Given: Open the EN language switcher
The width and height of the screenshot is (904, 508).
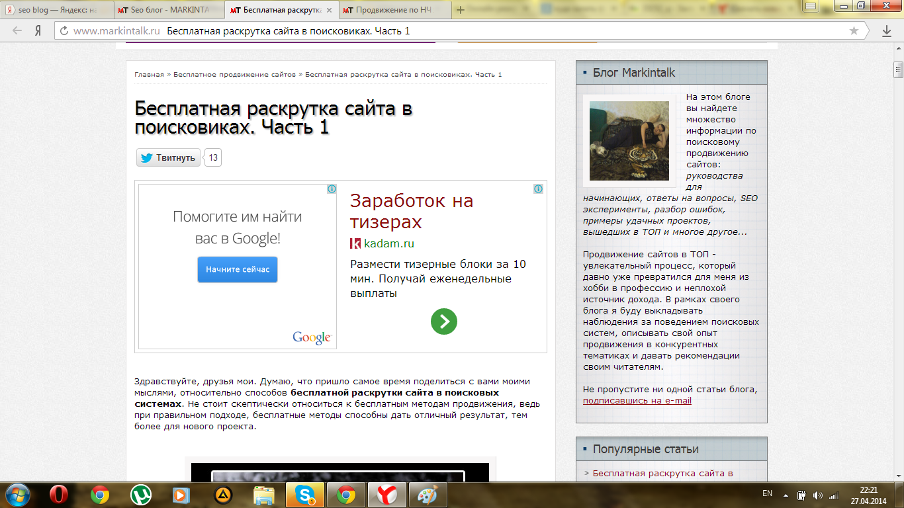Looking at the screenshot, I should tap(767, 493).
